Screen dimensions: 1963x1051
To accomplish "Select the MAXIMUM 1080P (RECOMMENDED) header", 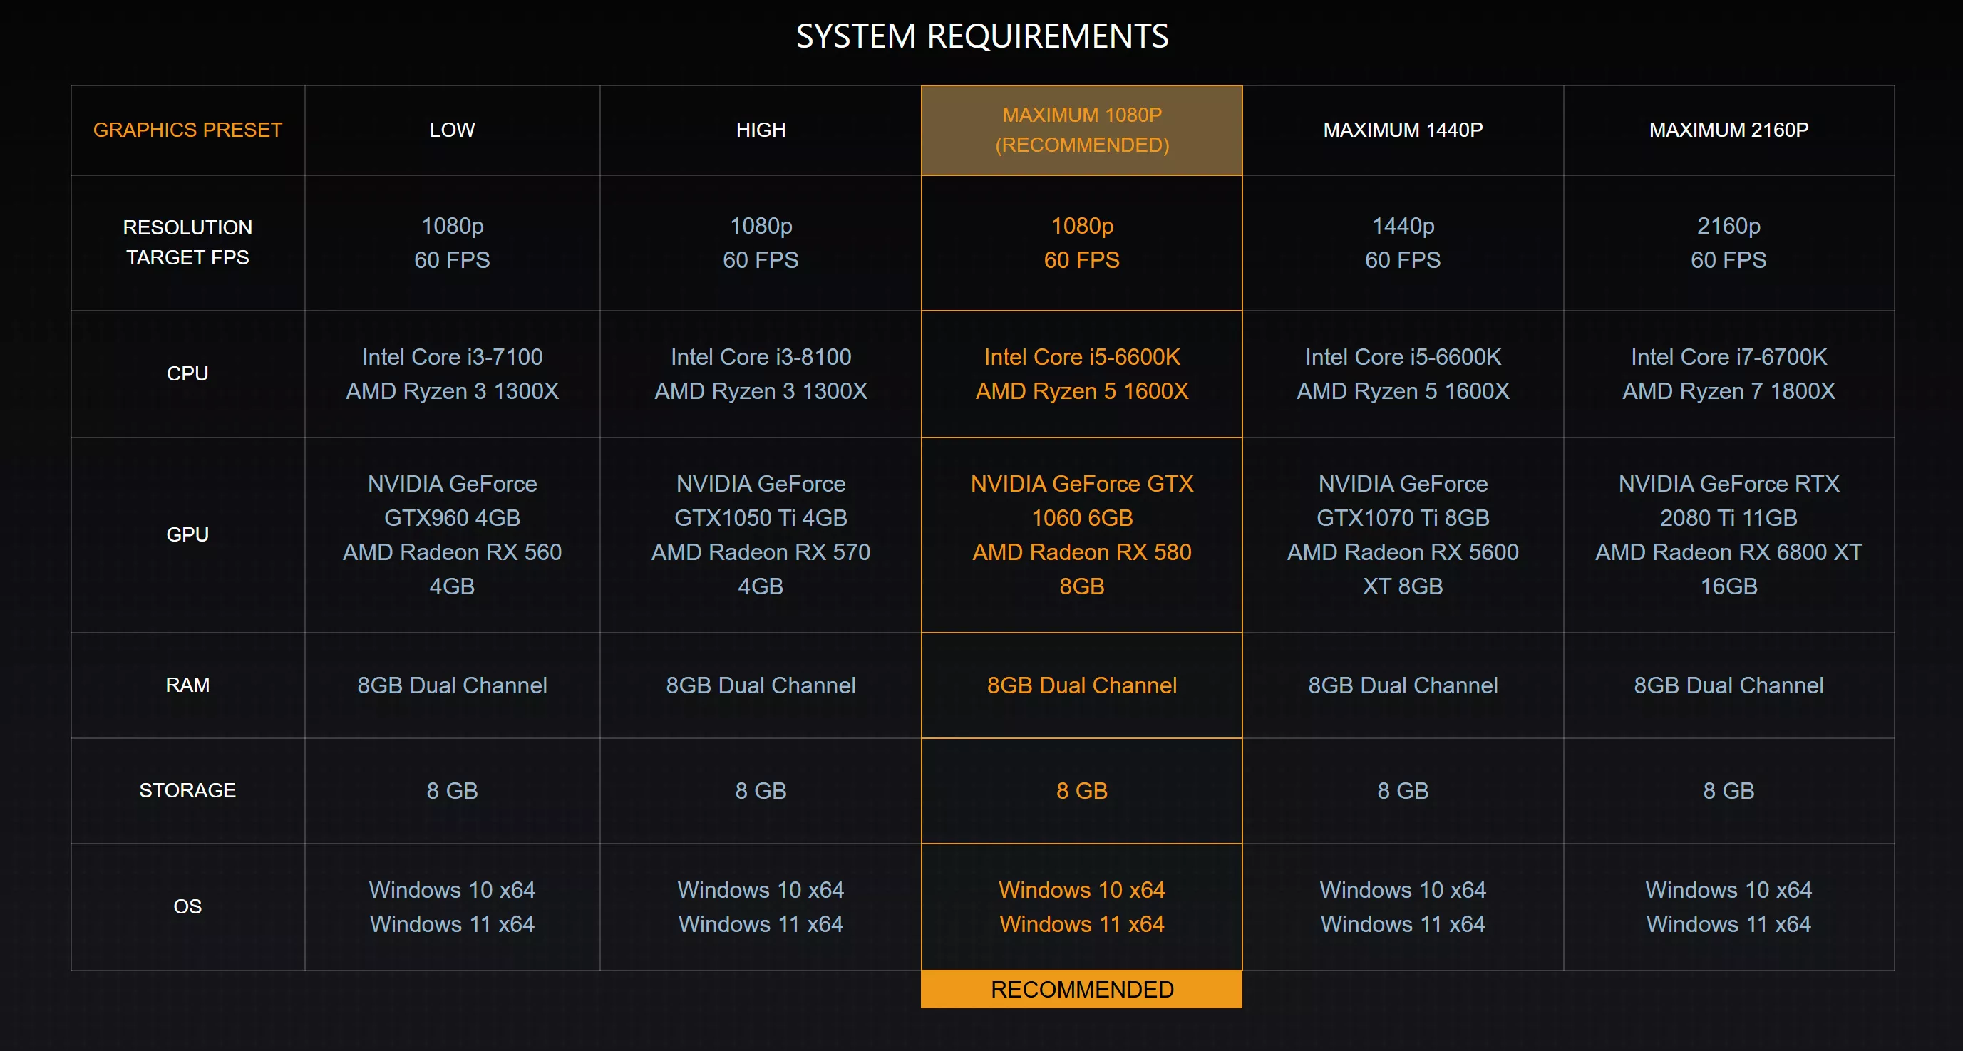I will 1081,130.
